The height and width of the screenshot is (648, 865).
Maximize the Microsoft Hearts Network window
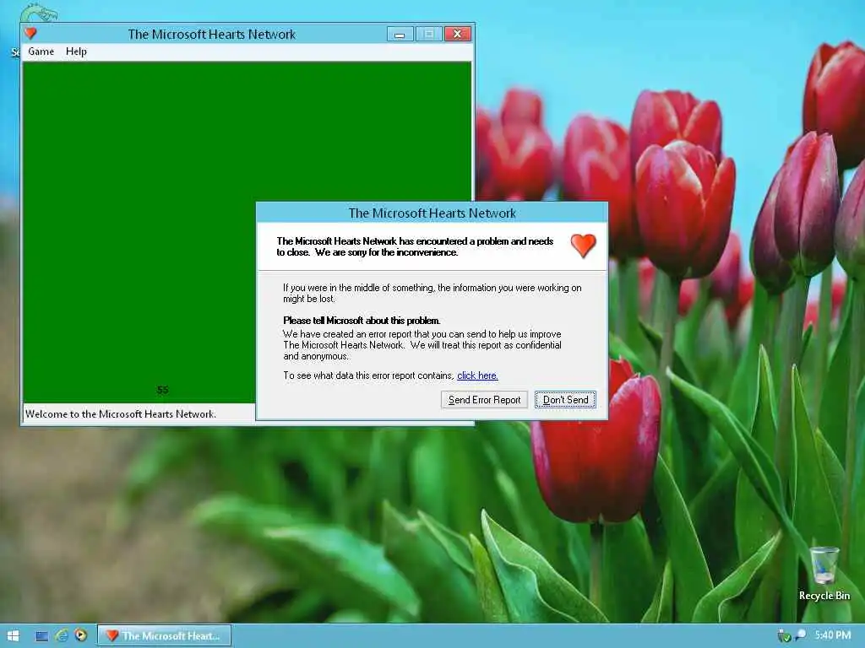(428, 34)
